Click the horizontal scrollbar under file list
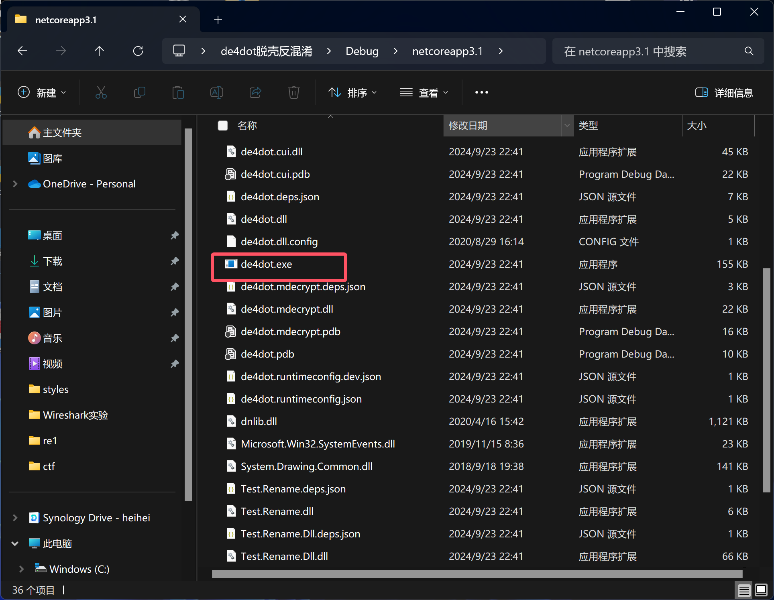 click(x=477, y=574)
